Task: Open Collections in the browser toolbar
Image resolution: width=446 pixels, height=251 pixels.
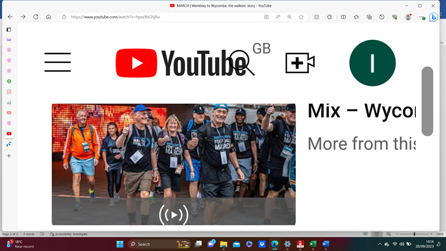Action: tap(369, 17)
